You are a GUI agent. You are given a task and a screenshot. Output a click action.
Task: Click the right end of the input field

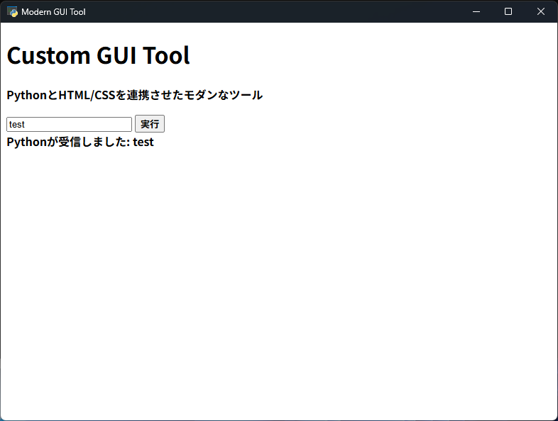(x=126, y=124)
